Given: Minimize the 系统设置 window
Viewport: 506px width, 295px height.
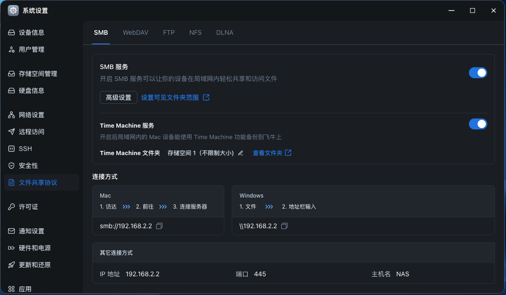Looking at the screenshot, I should pos(452,11).
